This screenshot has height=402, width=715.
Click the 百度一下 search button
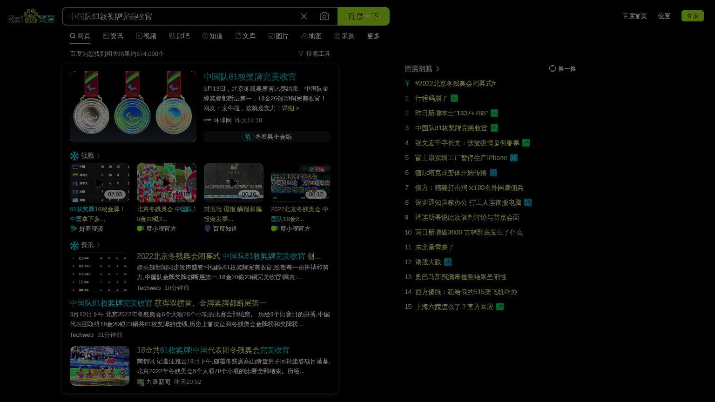(x=363, y=16)
